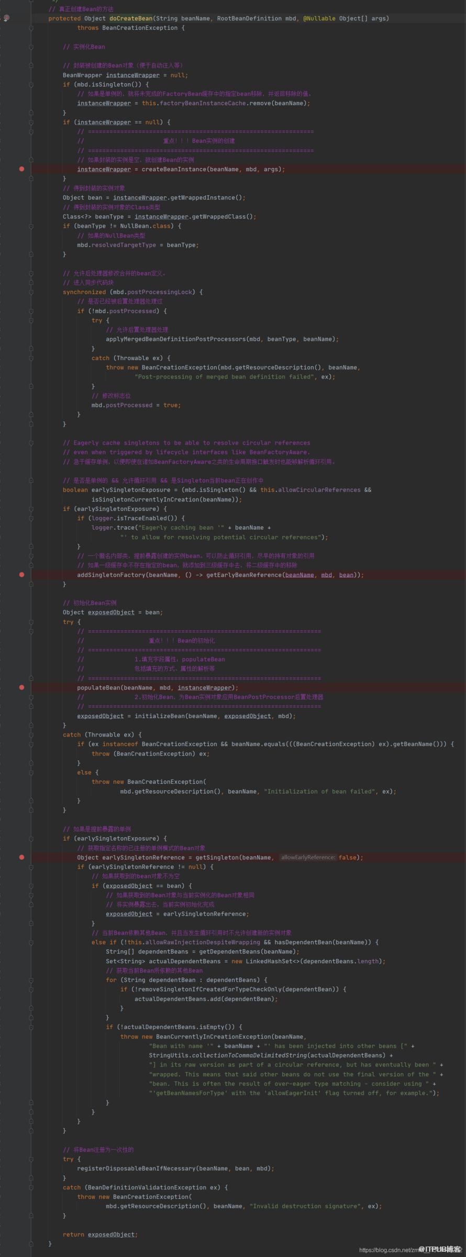Click the getEarlyBeanReference lambda call
The width and height of the screenshot is (466, 1257).
(244, 575)
